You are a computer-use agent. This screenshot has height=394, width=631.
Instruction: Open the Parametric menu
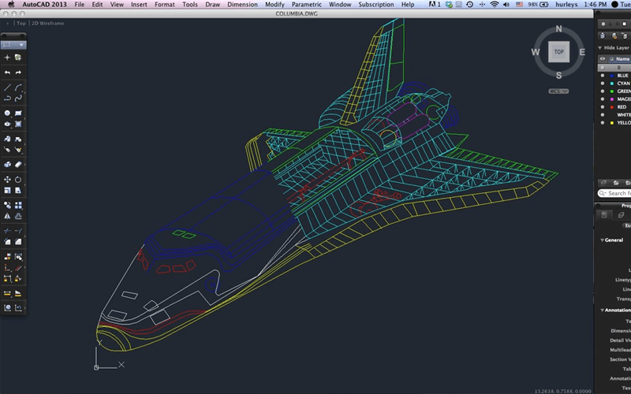click(x=307, y=5)
